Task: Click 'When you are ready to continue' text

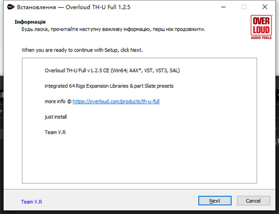Action: [x=82, y=50]
